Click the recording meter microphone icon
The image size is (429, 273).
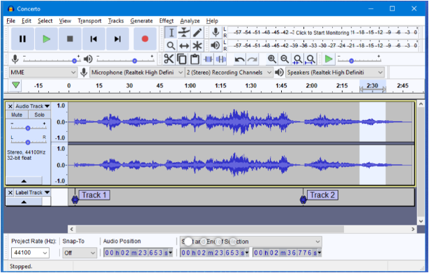[216, 32]
